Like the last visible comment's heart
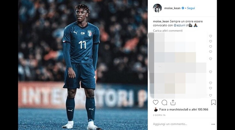Image resolution: width=235 pixels, height=130 pixels. point(210,95)
